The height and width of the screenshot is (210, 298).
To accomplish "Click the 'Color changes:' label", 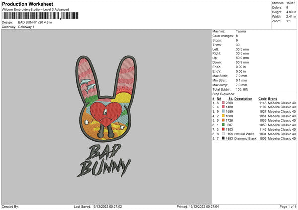I will click(223, 36).
